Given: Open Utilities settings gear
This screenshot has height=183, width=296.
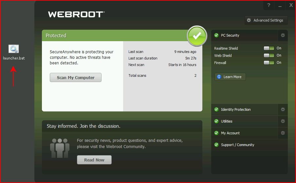Looking at the screenshot, I should pos(283,121).
